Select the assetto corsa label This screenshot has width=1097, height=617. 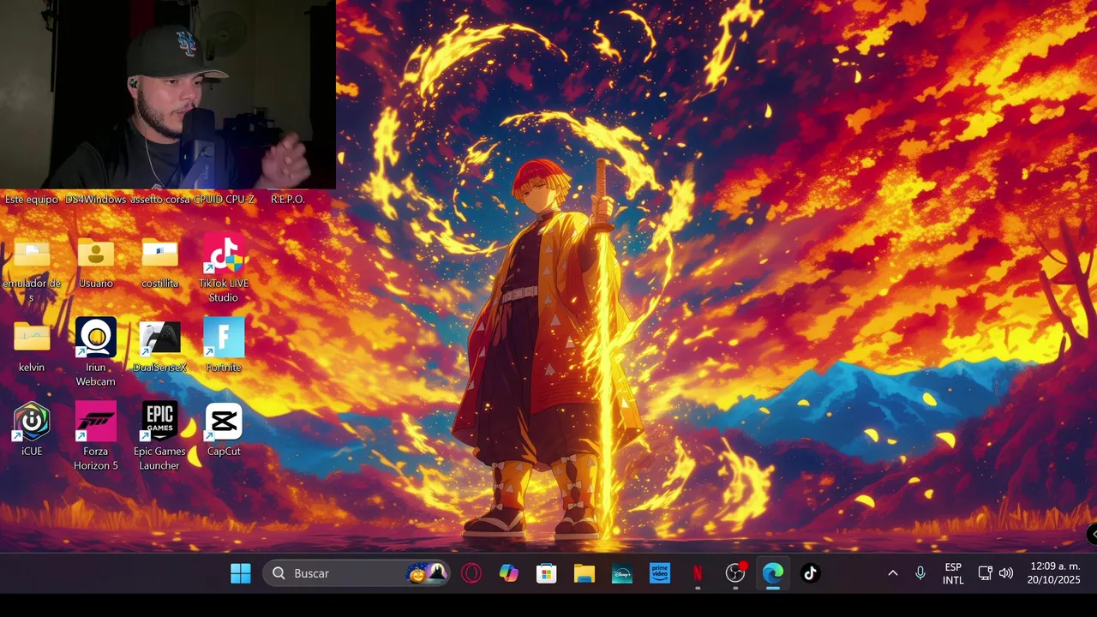coord(159,199)
